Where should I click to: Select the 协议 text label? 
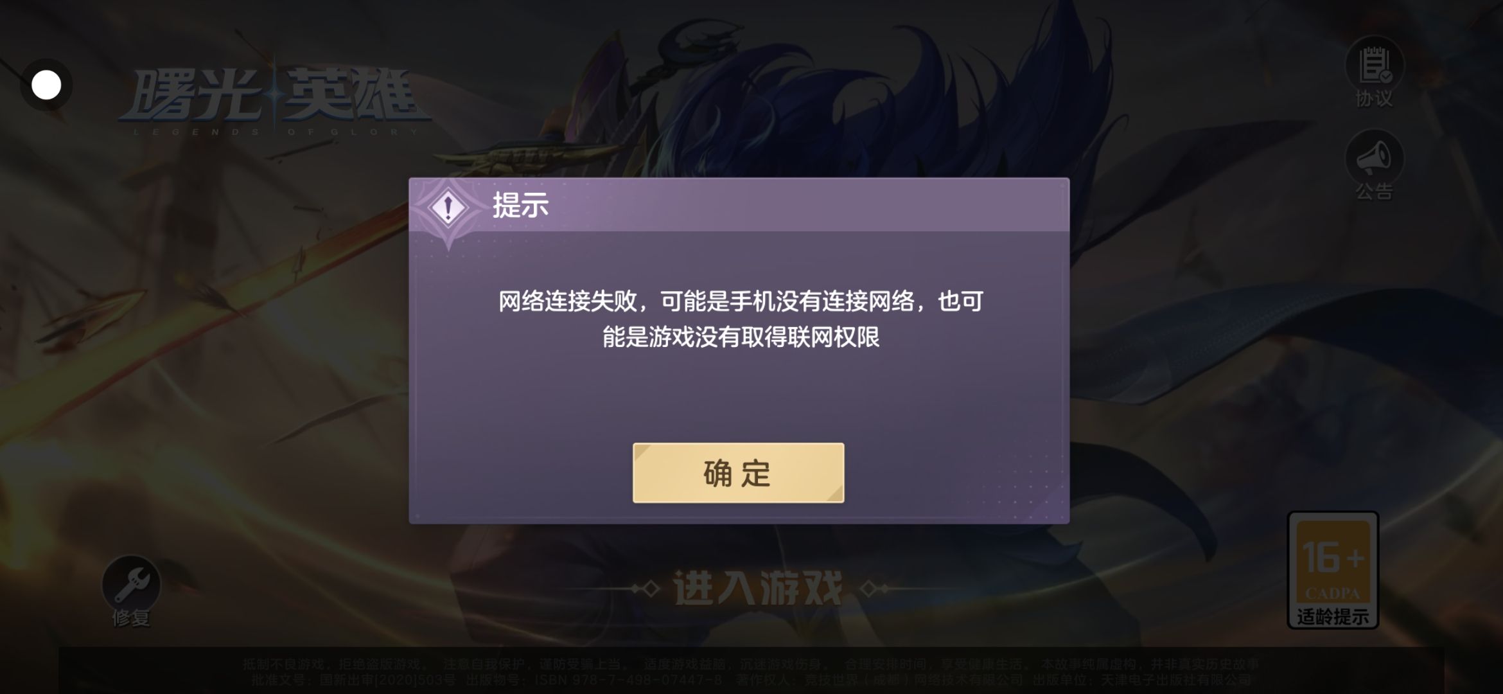pyautogui.click(x=1375, y=99)
